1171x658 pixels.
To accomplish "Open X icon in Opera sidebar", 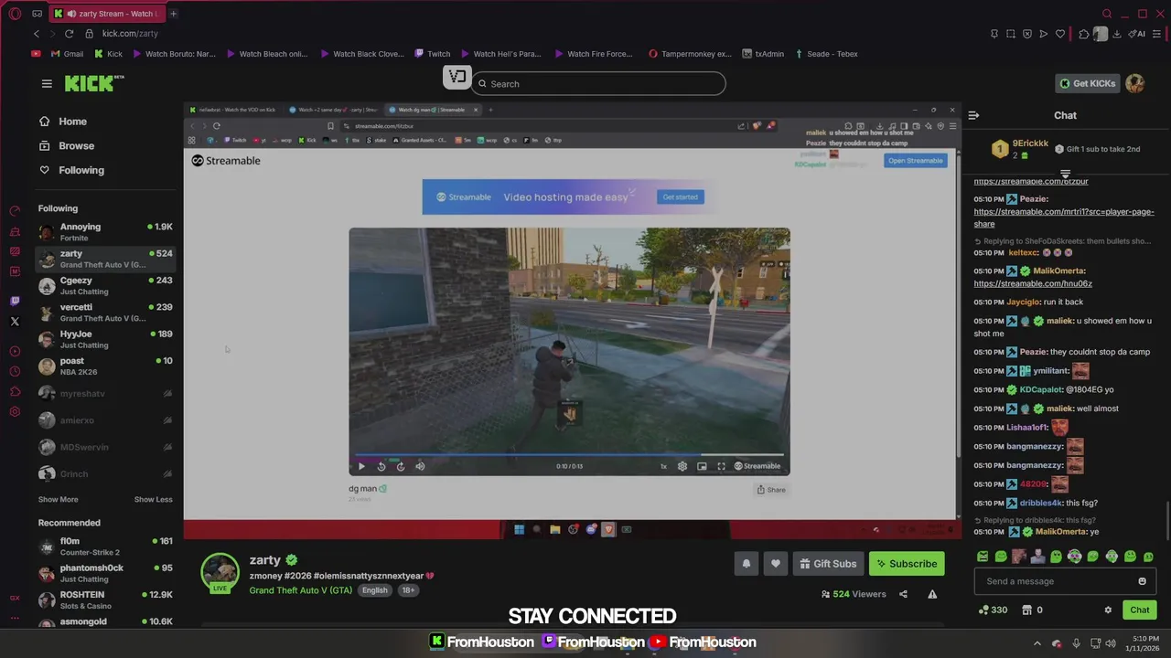I will point(15,322).
